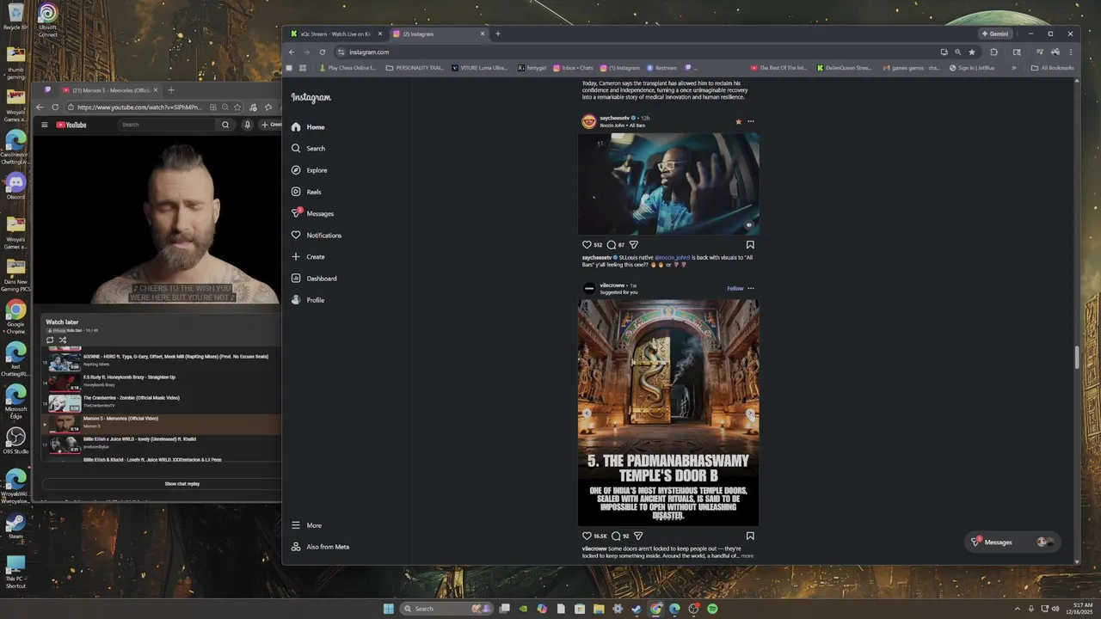The height and width of the screenshot is (619, 1101).
Task: Select the Instagram tab in Chrome
Action: (437, 34)
